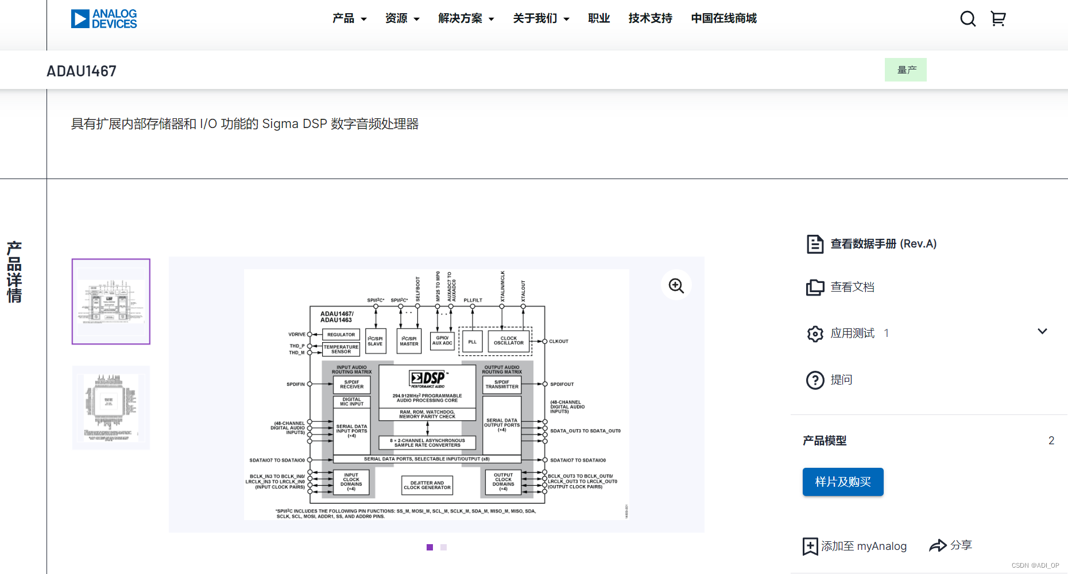
Task: Click the add to myAnalog bookmark icon
Action: (x=810, y=546)
